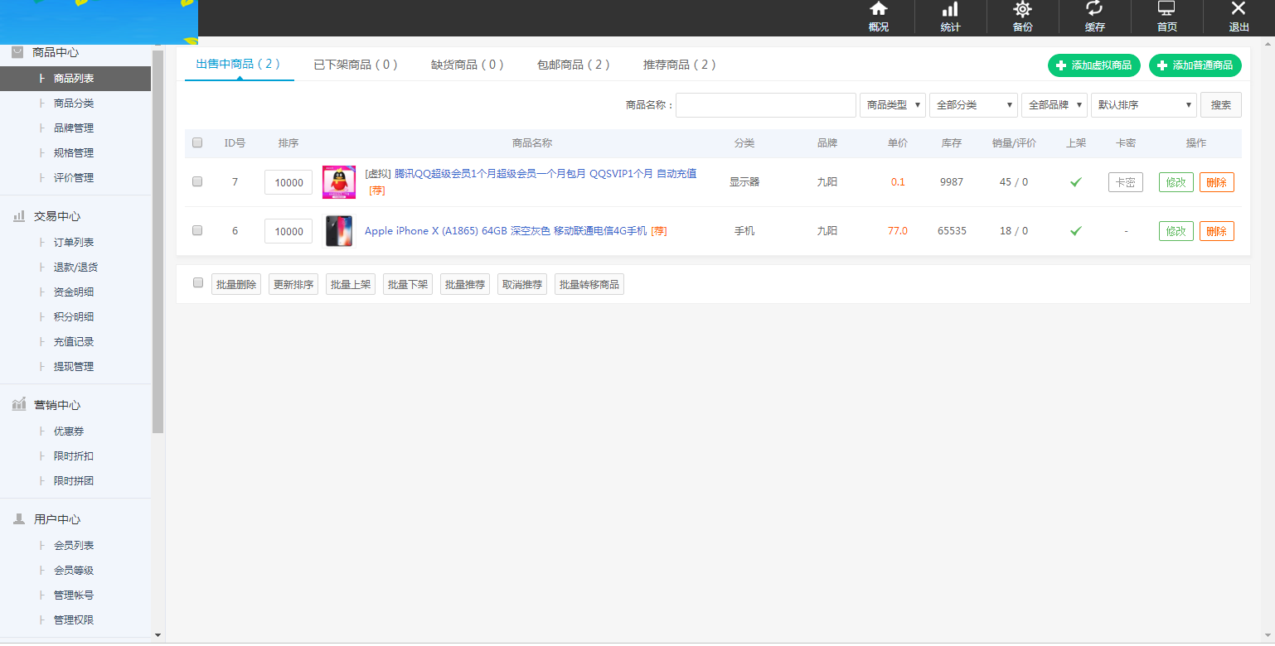Open the 默认排序 sort order dropdown
This screenshot has width=1275, height=646.
point(1143,104)
